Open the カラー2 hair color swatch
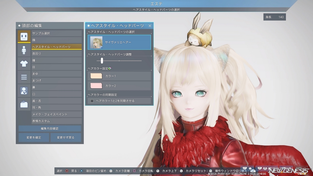The width and height of the screenshot is (313, 176). click(96, 86)
